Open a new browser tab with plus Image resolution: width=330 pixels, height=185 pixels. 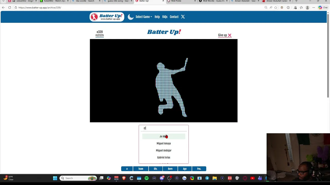coord(296,1)
